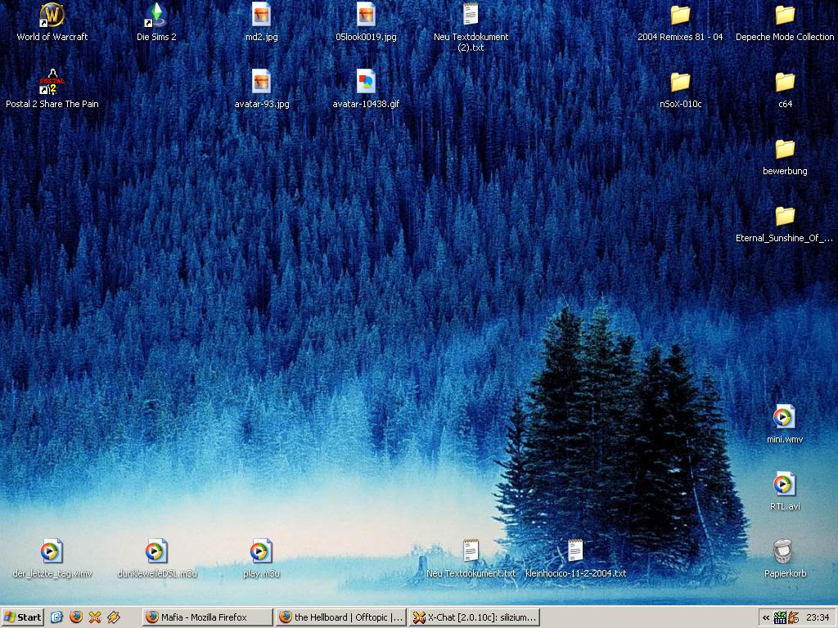
Task: Open the World of Warcraft desktop shortcut
Action: point(52,16)
